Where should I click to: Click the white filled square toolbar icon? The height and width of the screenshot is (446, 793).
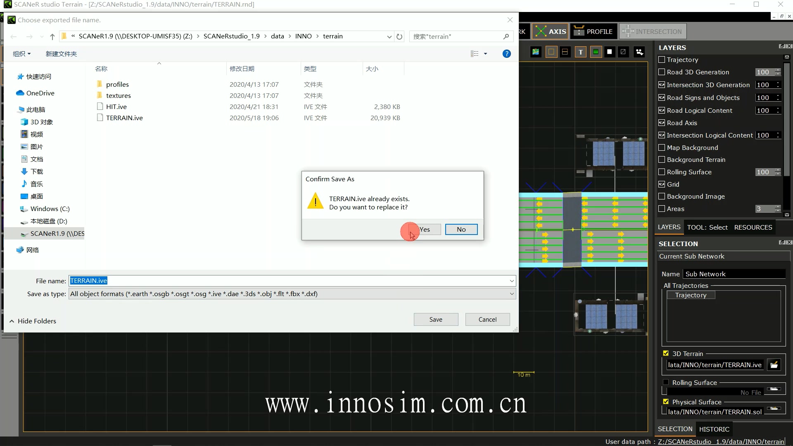pos(609,52)
